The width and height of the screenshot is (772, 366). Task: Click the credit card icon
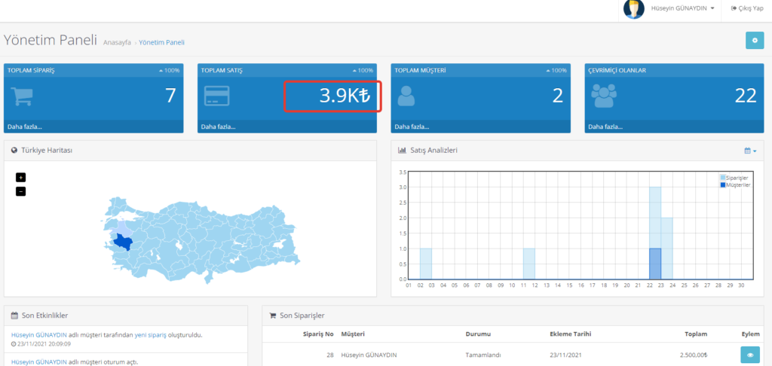[x=217, y=96]
